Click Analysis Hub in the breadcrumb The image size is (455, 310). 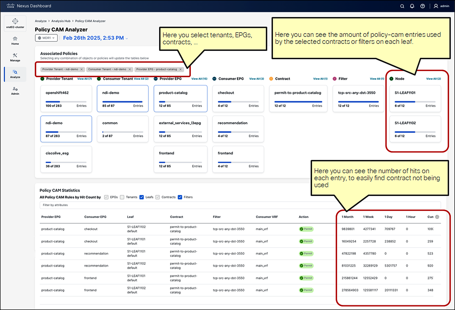(61, 21)
